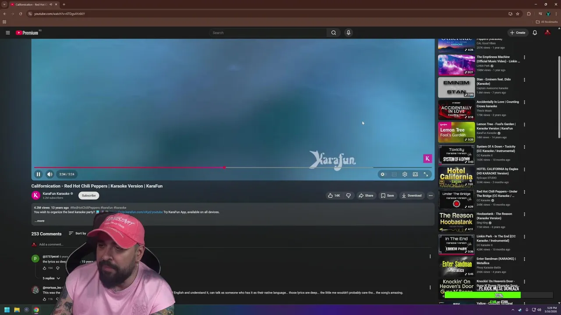
Task: Open All Bookmarks folder
Action: click(x=547, y=22)
